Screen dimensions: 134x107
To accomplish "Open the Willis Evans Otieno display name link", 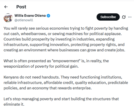I will (30, 16).
